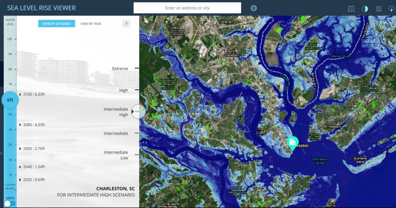Open the legend using the list icon
This screenshot has height=208, width=396.
tap(379, 8)
